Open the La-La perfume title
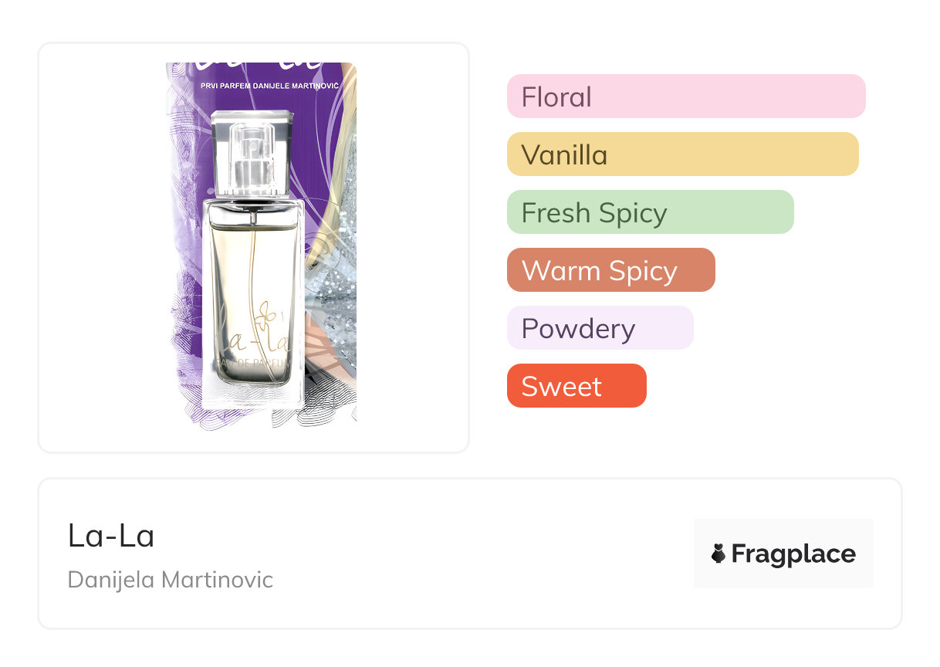 point(111,536)
